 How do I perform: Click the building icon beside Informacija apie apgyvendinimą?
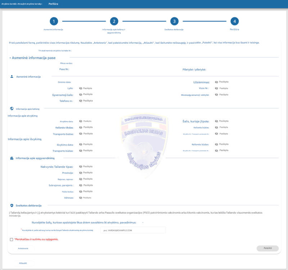pyautogui.click(x=12, y=158)
